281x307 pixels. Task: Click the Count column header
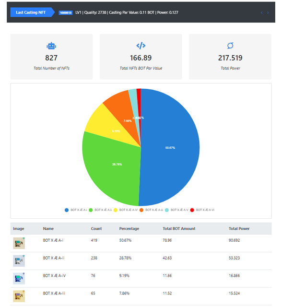[96, 228]
